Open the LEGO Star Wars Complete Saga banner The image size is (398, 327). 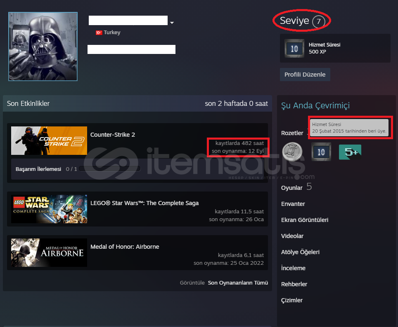(x=49, y=209)
